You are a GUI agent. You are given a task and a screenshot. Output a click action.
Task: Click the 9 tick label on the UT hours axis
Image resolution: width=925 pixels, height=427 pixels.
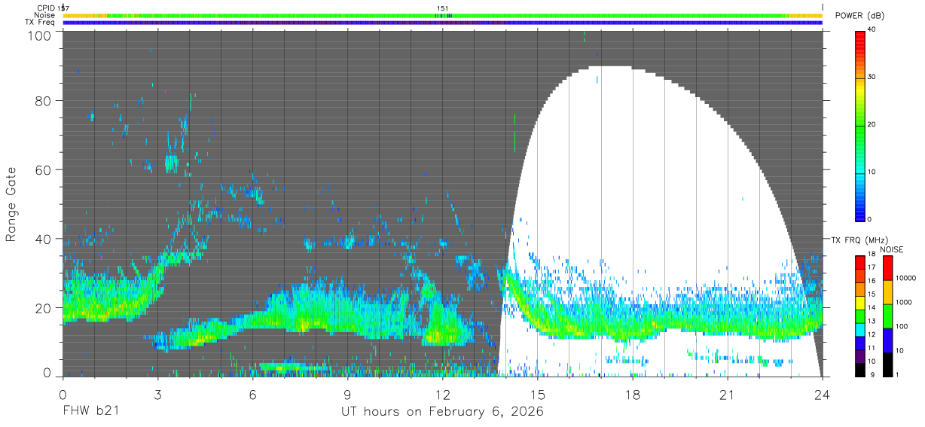pos(348,395)
